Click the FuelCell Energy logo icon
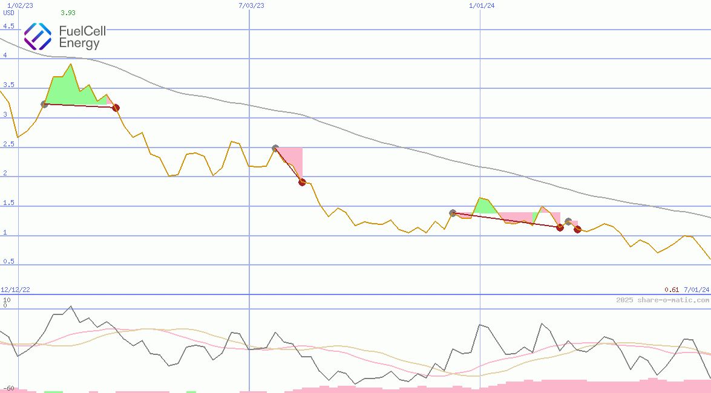The image size is (711, 393). [x=38, y=36]
